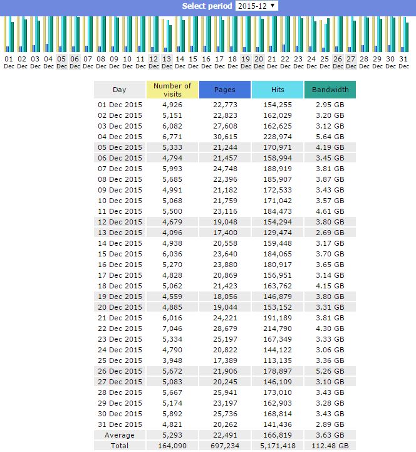Open the Select period dropdown showing 2015-12
The image size is (416, 452).
pyautogui.click(x=257, y=6)
